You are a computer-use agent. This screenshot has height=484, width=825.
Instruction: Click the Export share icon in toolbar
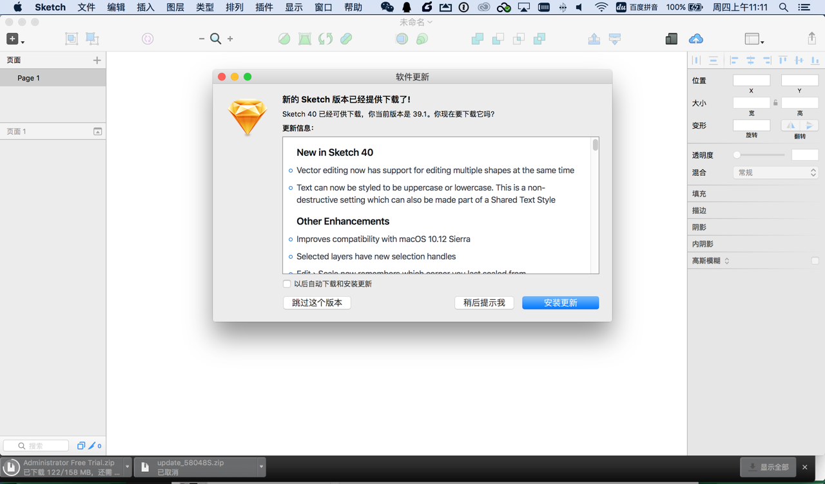pos(812,39)
